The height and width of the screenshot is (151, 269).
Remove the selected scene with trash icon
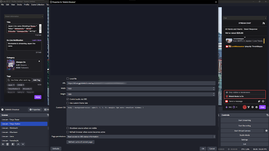[x=8, y=144]
